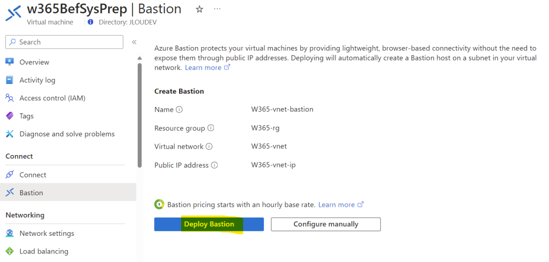Viewport: 549px width, 262px height.
Task: Open Diagnose and solve problems
Action: tap(67, 134)
